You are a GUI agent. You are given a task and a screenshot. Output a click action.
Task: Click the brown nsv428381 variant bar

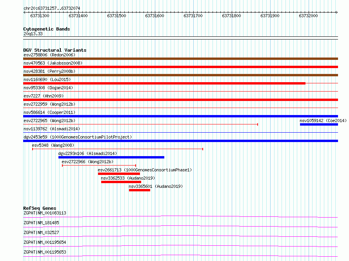click(180, 75)
